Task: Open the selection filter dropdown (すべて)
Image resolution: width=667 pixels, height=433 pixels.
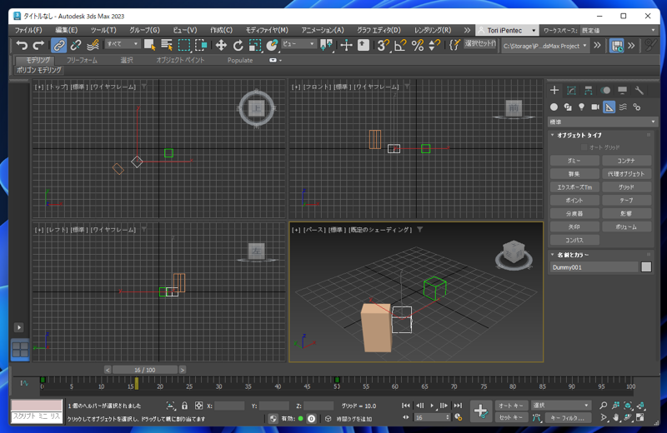Action: (x=123, y=45)
